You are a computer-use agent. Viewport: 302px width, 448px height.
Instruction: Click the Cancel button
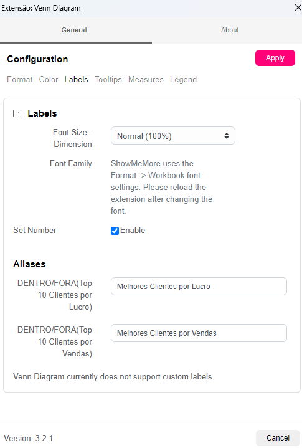(278, 437)
